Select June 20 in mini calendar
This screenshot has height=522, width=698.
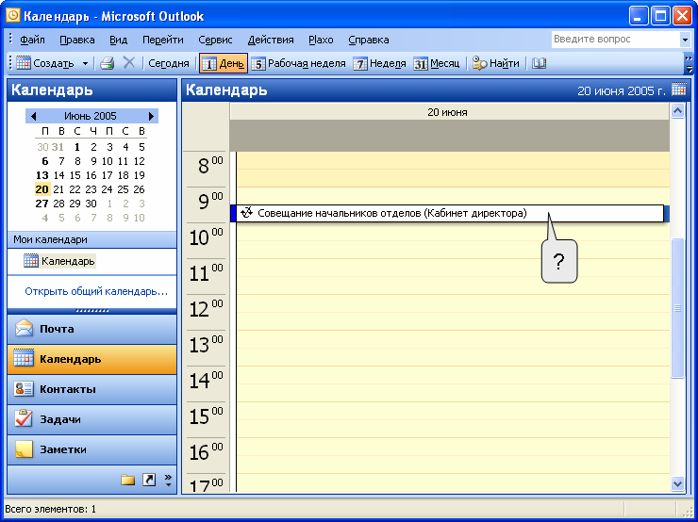point(42,189)
